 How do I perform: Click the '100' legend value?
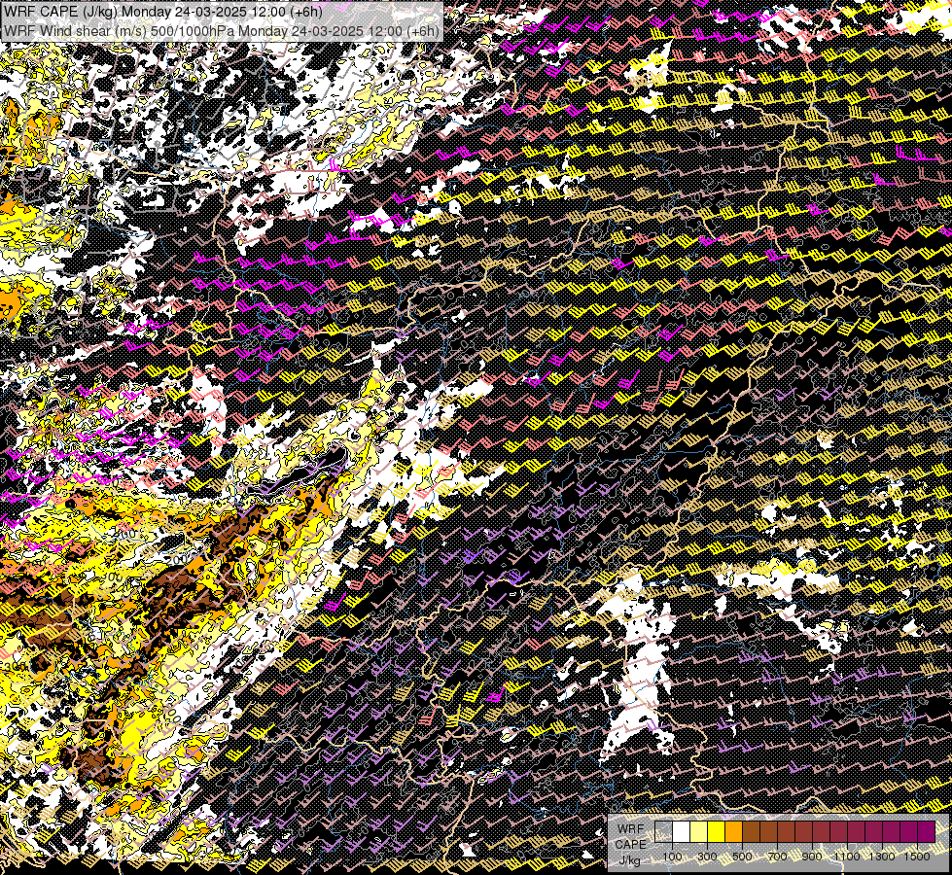pyautogui.click(x=672, y=857)
